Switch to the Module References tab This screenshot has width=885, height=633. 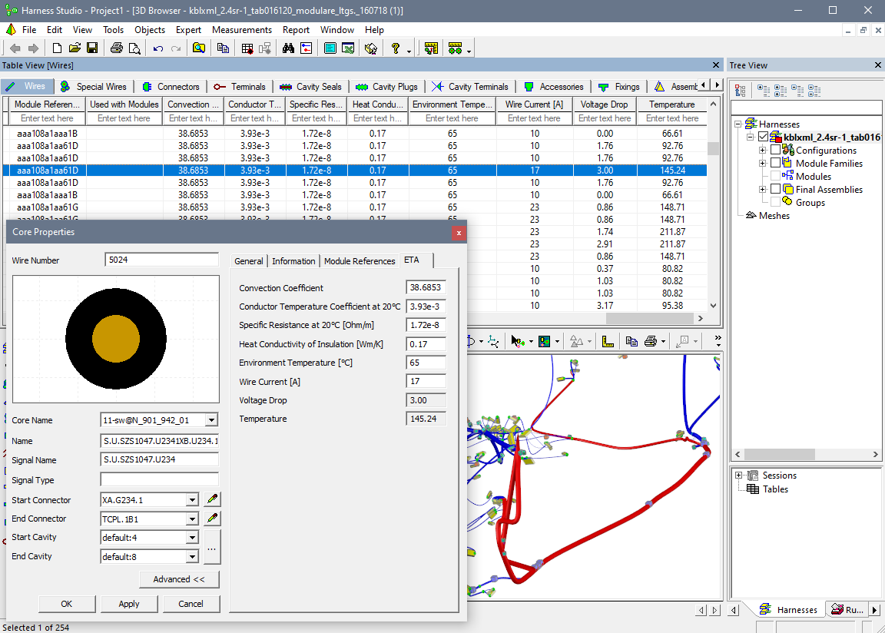pos(360,261)
